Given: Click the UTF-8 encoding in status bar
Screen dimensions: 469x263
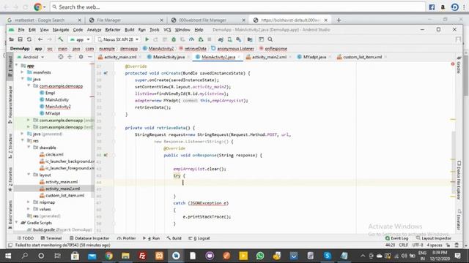Looking at the screenshot, I should click(x=418, y=245).
